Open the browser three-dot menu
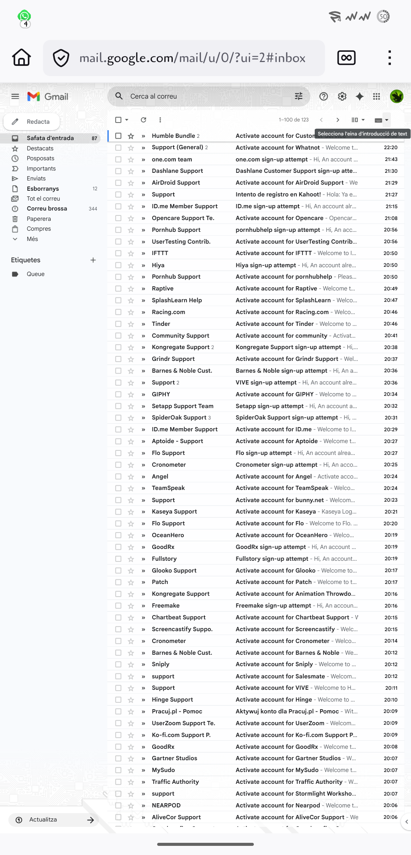The width and height of the screenshot is (411, 855). (x=389, y=58)
